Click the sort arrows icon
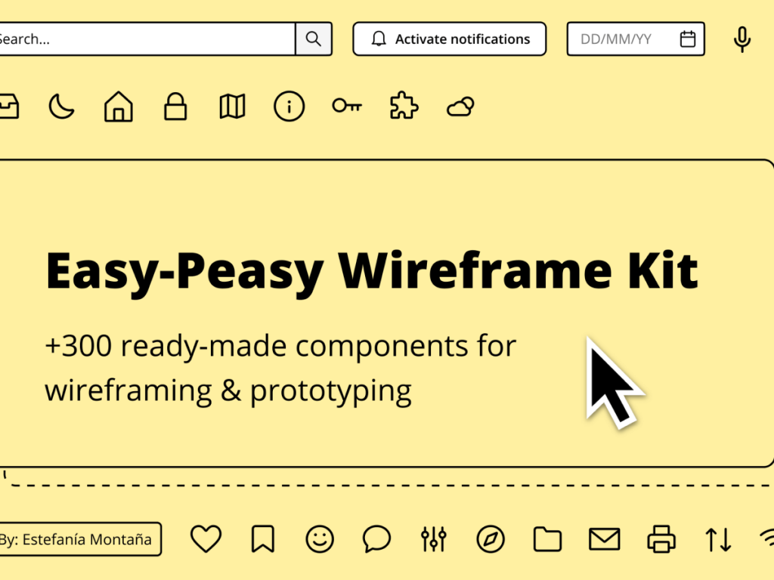Screen dimensions: 774x580 [x=717, y=539]
